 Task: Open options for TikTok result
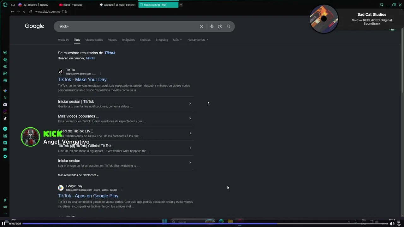pos(100,74)
